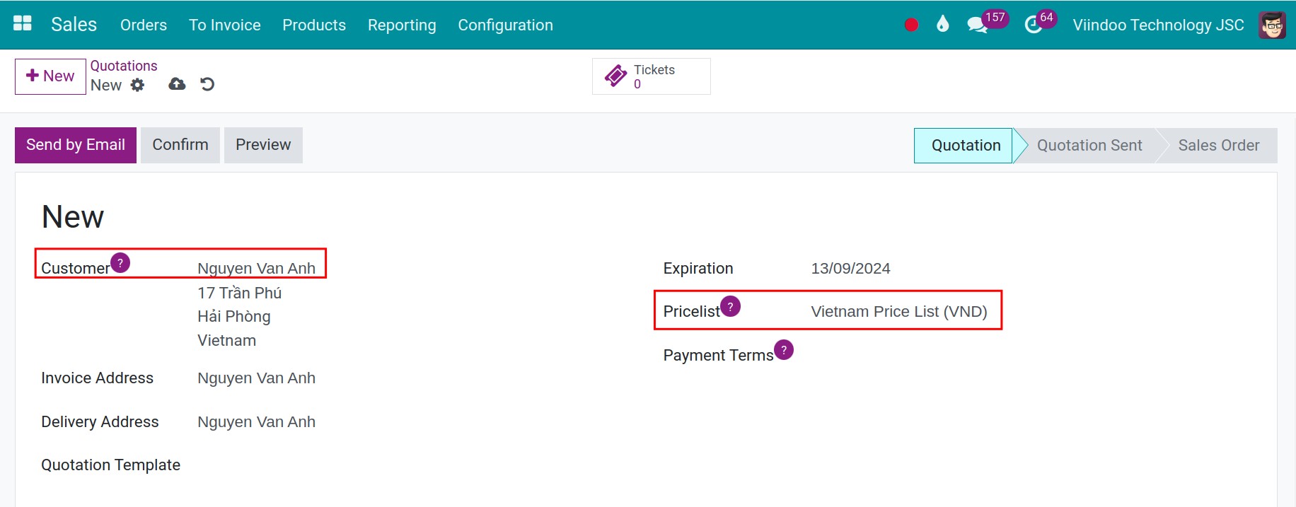
Task: Click the Send by Email button
Action: (x=76, y=145)
